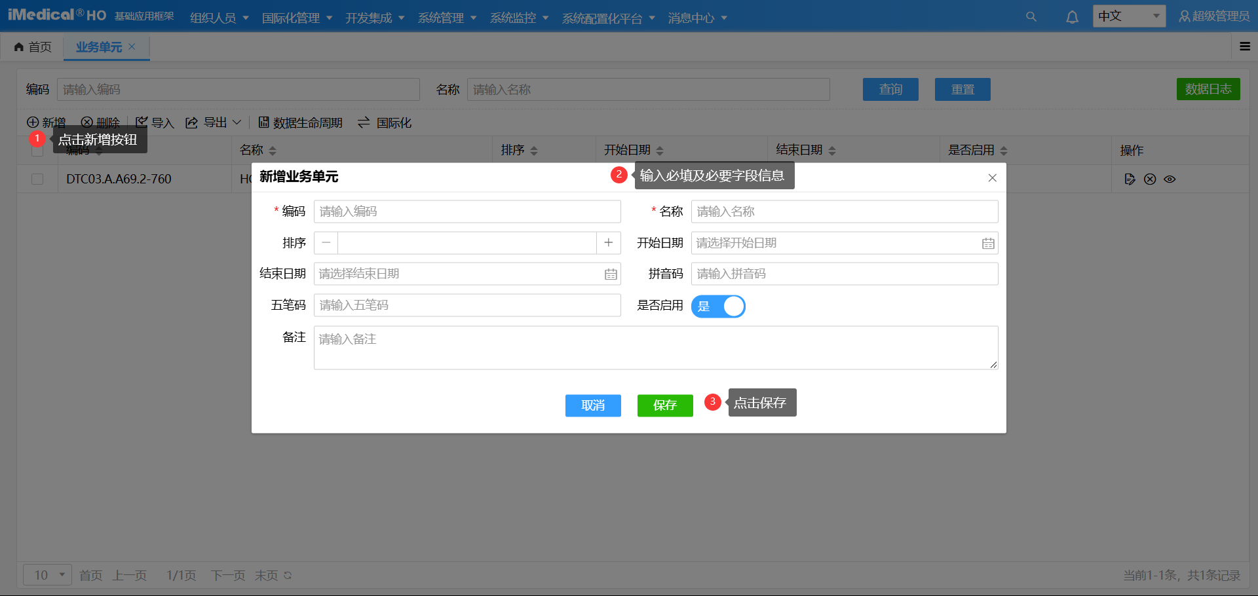
Task: Open the 开始日期 calendar icon
Action: 988,243
